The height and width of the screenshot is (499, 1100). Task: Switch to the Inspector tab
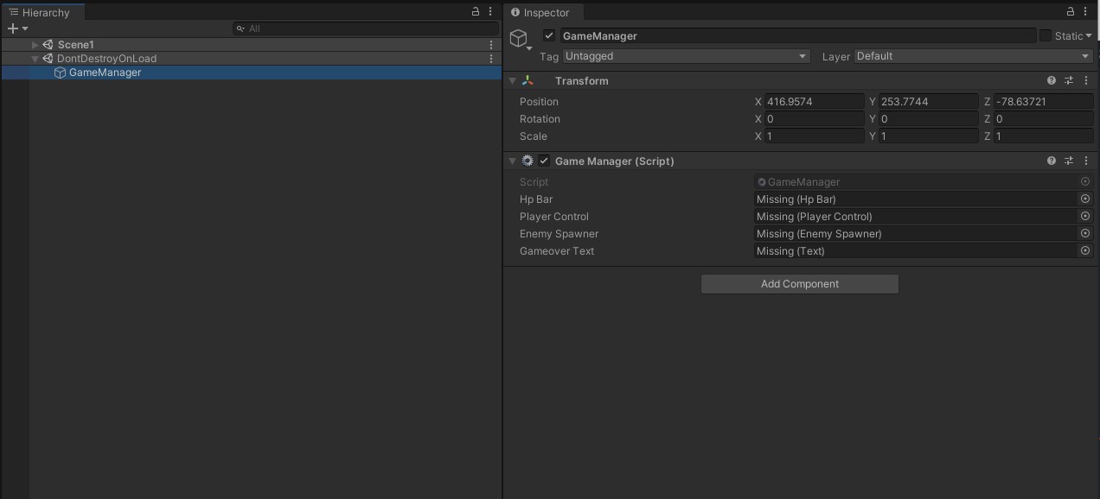point(542,12)
